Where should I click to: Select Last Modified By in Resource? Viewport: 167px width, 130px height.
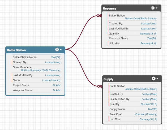click(132, 29)
